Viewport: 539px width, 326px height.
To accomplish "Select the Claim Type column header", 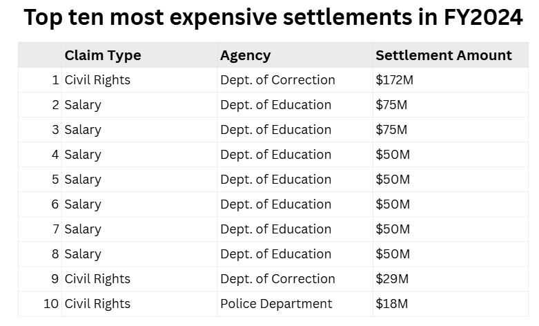I will (103, 55).
